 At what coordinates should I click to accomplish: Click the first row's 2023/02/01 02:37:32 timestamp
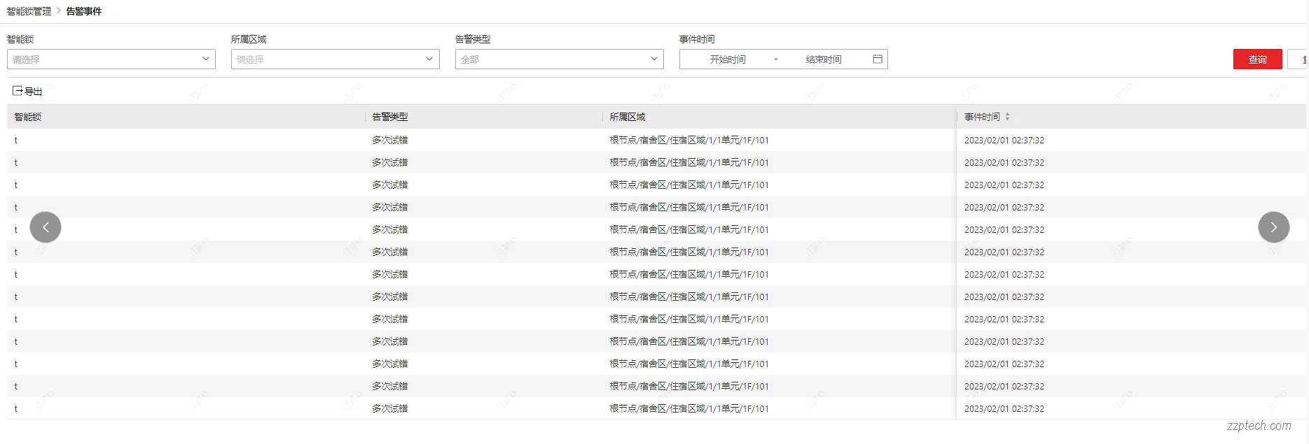1004,140
